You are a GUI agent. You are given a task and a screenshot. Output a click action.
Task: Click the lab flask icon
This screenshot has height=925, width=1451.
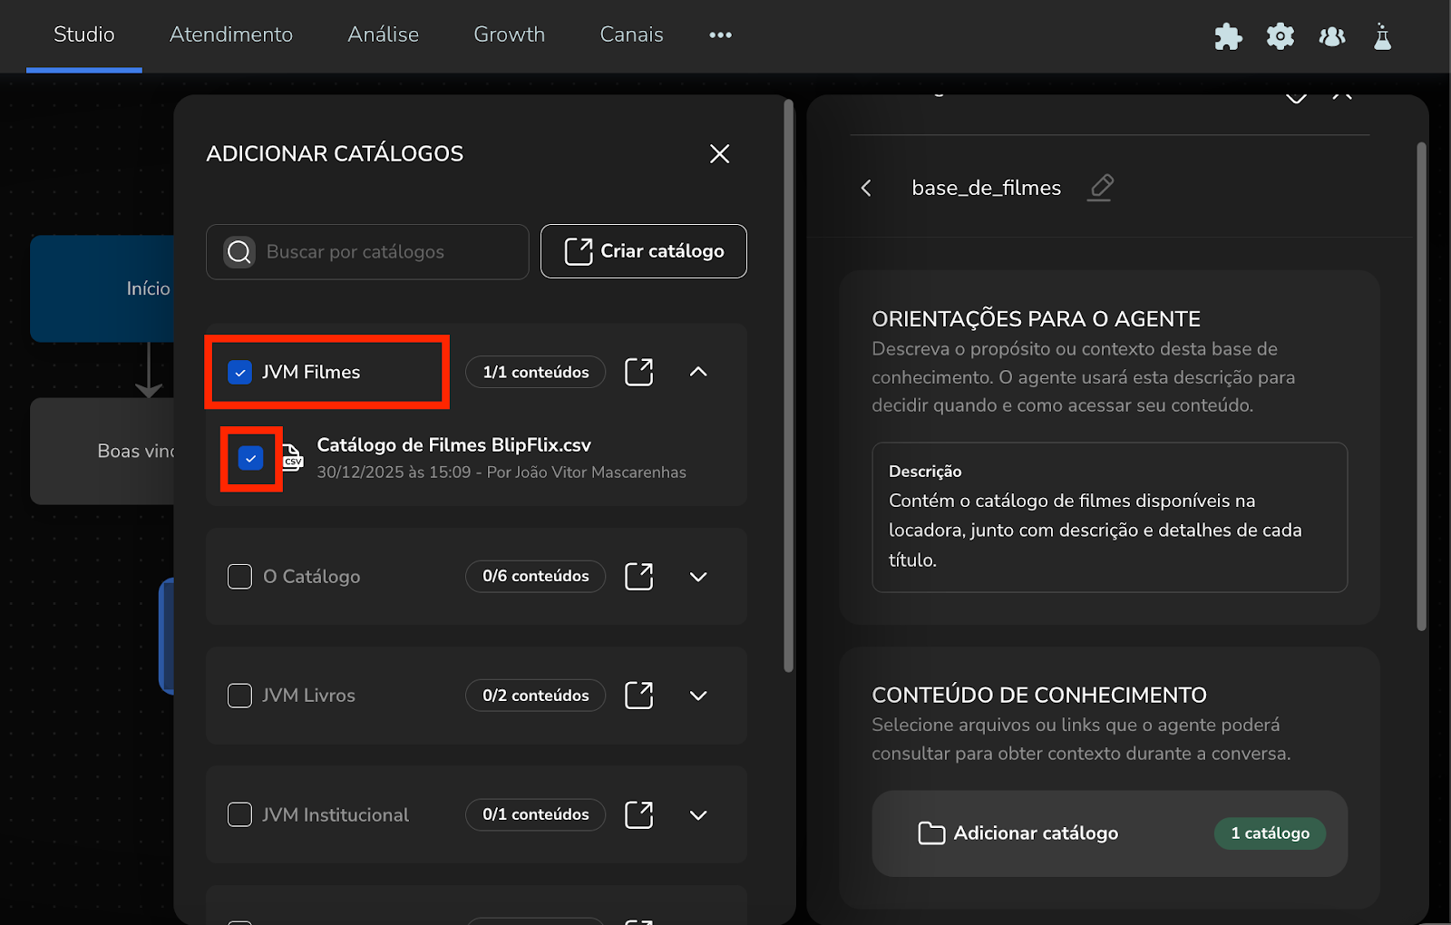(1382, 36)
